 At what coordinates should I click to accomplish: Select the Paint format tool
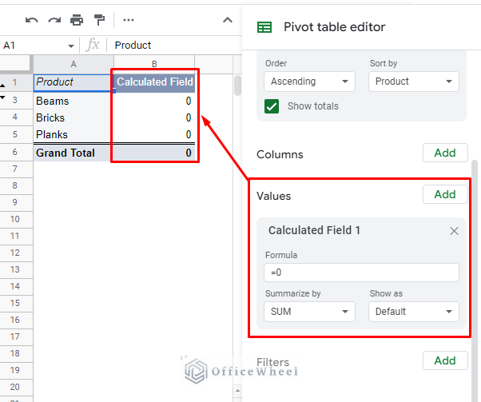(x=99, y=19)
